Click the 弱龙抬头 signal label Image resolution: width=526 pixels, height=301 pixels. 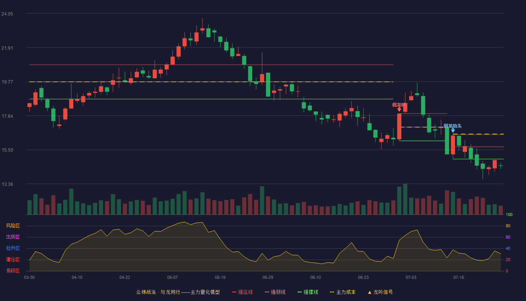pos(453,126)
